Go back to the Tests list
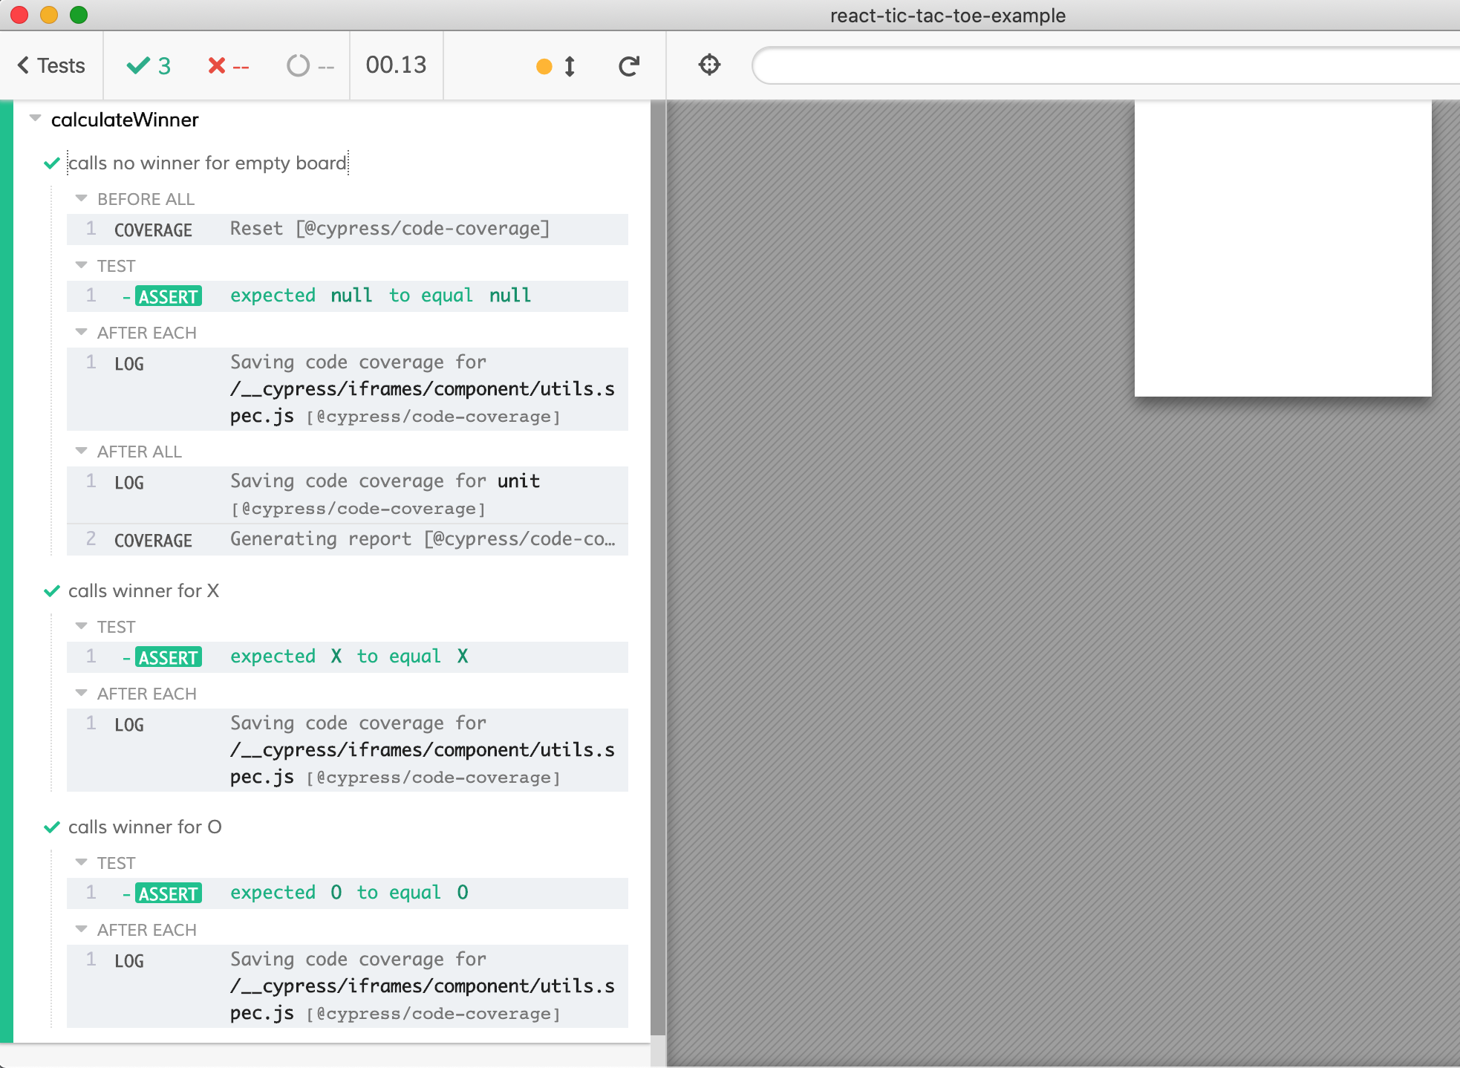This screenshot has width=1460, height=1068. click(x=51, y=65)
